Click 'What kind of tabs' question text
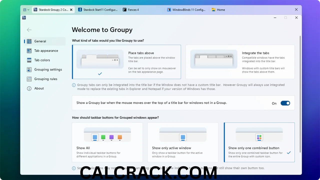Viewport: 320px width, 180px height. point(108,40)
